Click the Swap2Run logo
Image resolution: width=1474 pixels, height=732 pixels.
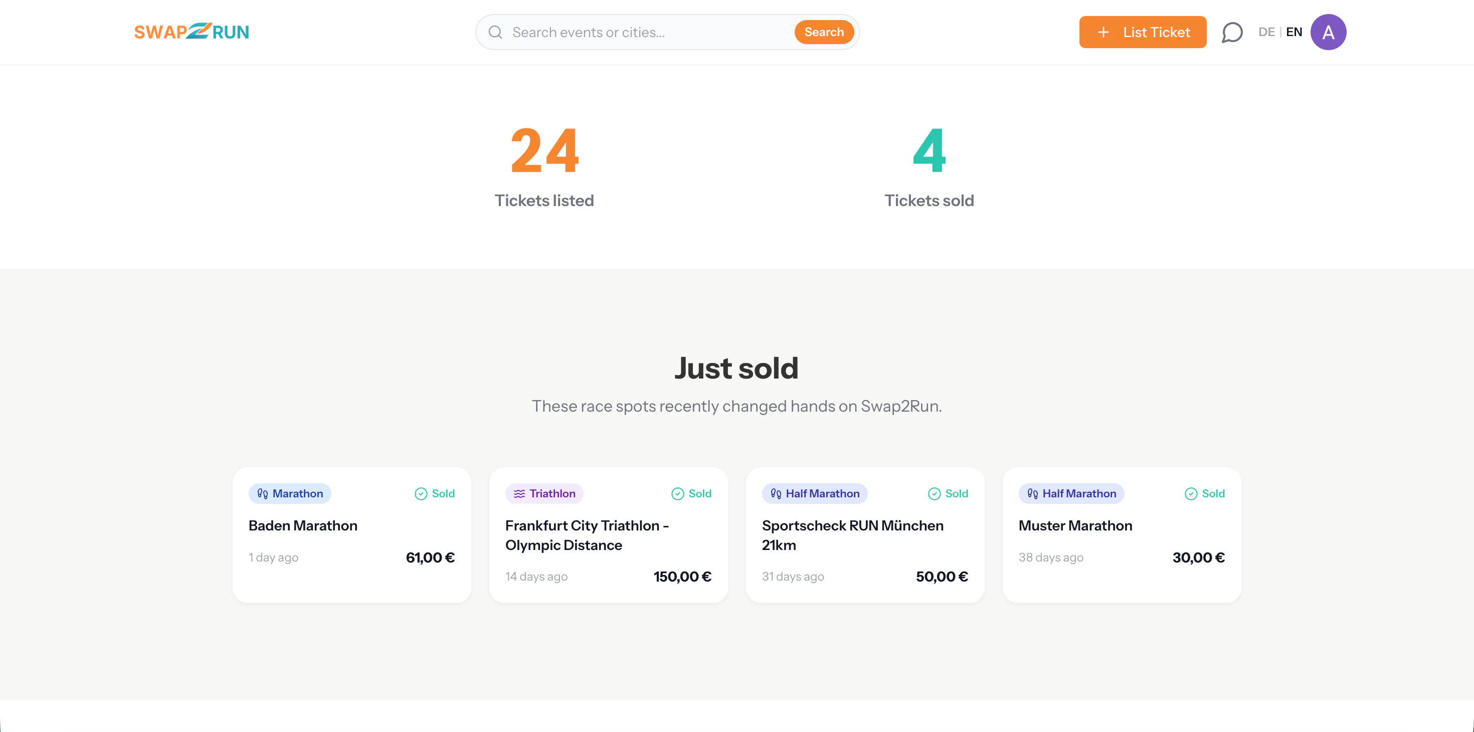(x=192, y=32)
